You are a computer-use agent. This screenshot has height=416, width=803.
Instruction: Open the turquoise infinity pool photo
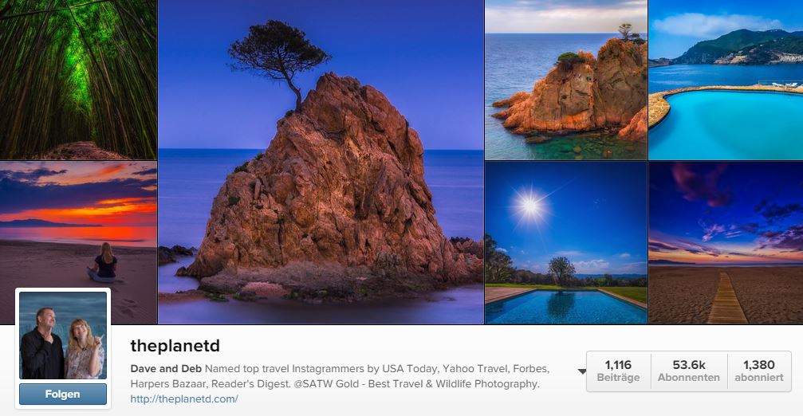pos(726,80)
